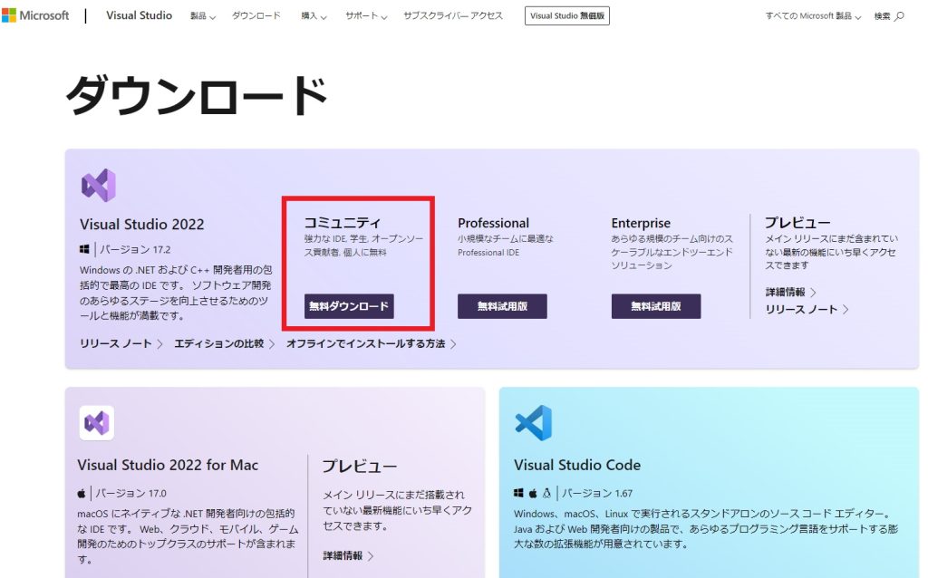The image size is (928, 578).
Task: Expand the 製品 dropdown menu
Action: point(202,16)
